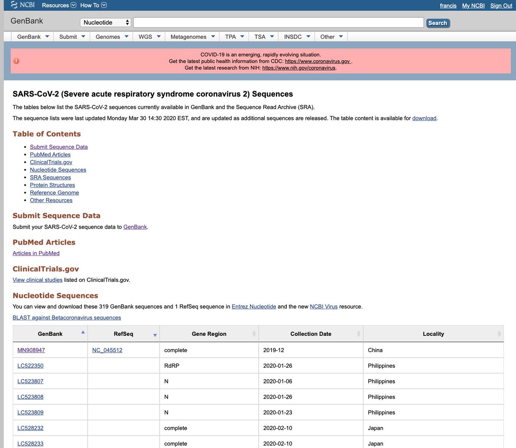
Task: Click the Search button
Action: pyautogui.click(x=438, y=23)
